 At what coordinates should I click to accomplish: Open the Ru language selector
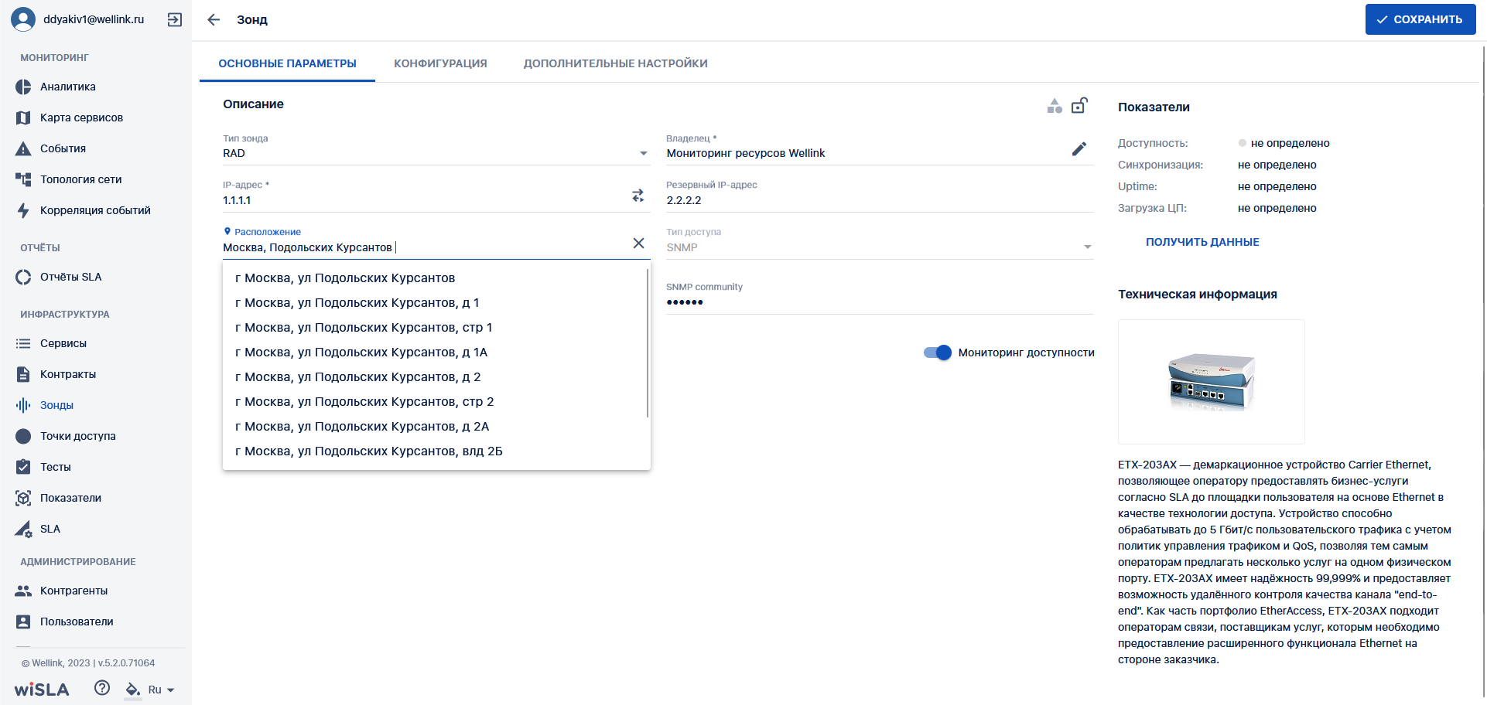[x=161, y=690]
